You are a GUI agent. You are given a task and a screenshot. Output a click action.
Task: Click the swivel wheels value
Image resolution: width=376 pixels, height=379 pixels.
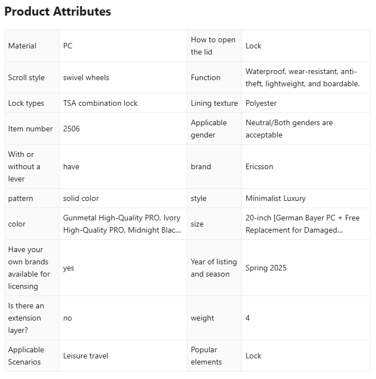[x=86, y=77]
